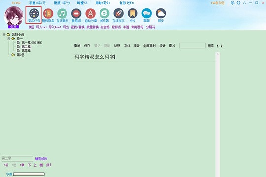266x177 pixels.
Task: Click +章 to add a chapter
Action: (x=22, y=165)
